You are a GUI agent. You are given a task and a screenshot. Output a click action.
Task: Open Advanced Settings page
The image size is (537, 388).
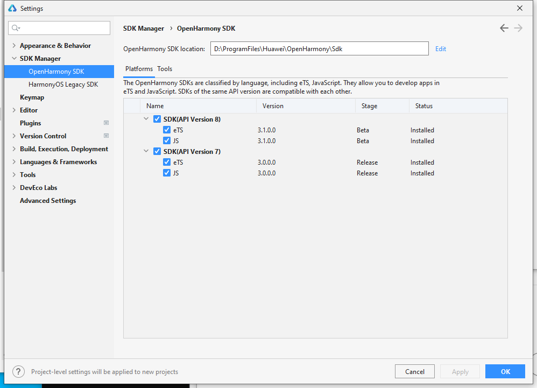click(48, 201)
